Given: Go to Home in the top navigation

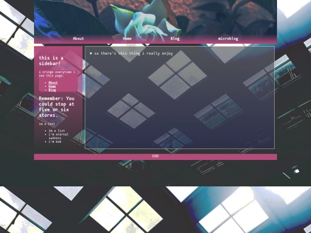Looking at the screenshot, I should pyautogui.click(x=127, y=39).
